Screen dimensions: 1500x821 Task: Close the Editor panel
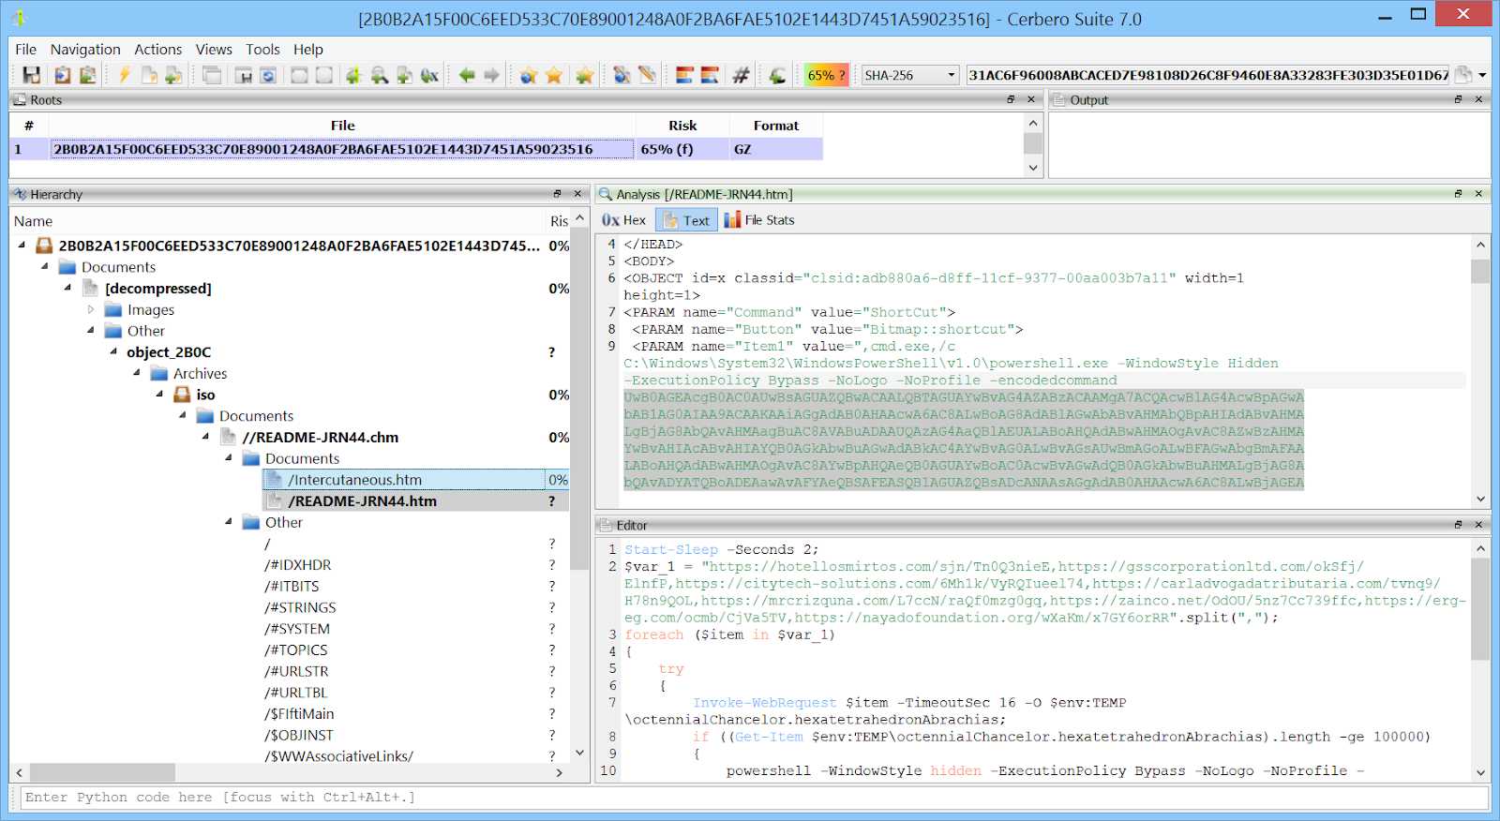tap(1478, 525)
